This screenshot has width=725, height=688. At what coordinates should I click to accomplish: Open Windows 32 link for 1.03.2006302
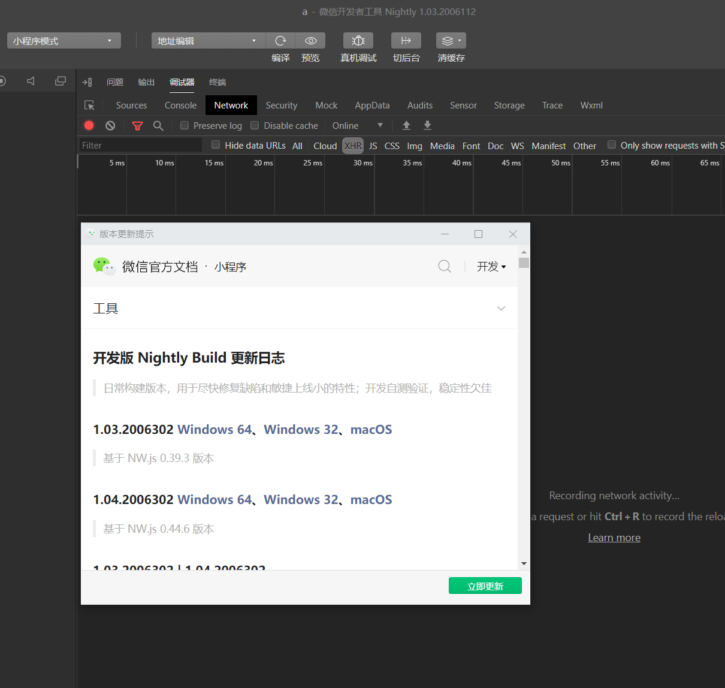(x=301, y=429)
